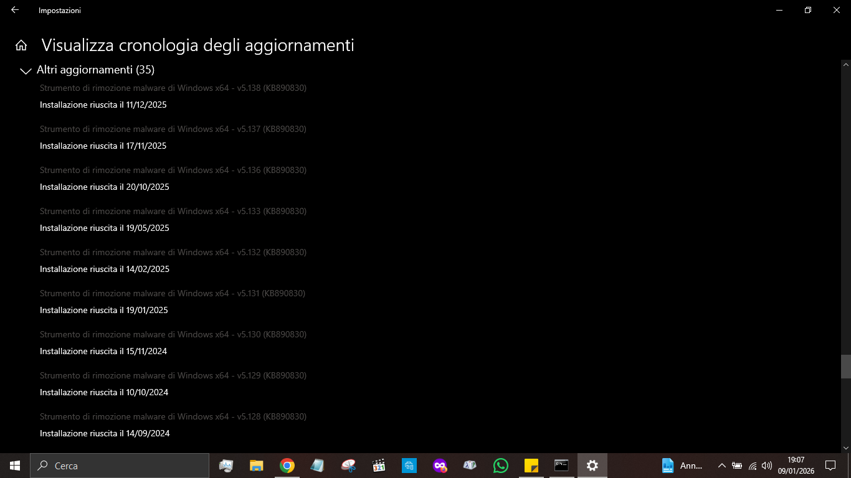Open File Explorer from the taskbar
Screen dimensions: 851x478
(x=257, y=466)
